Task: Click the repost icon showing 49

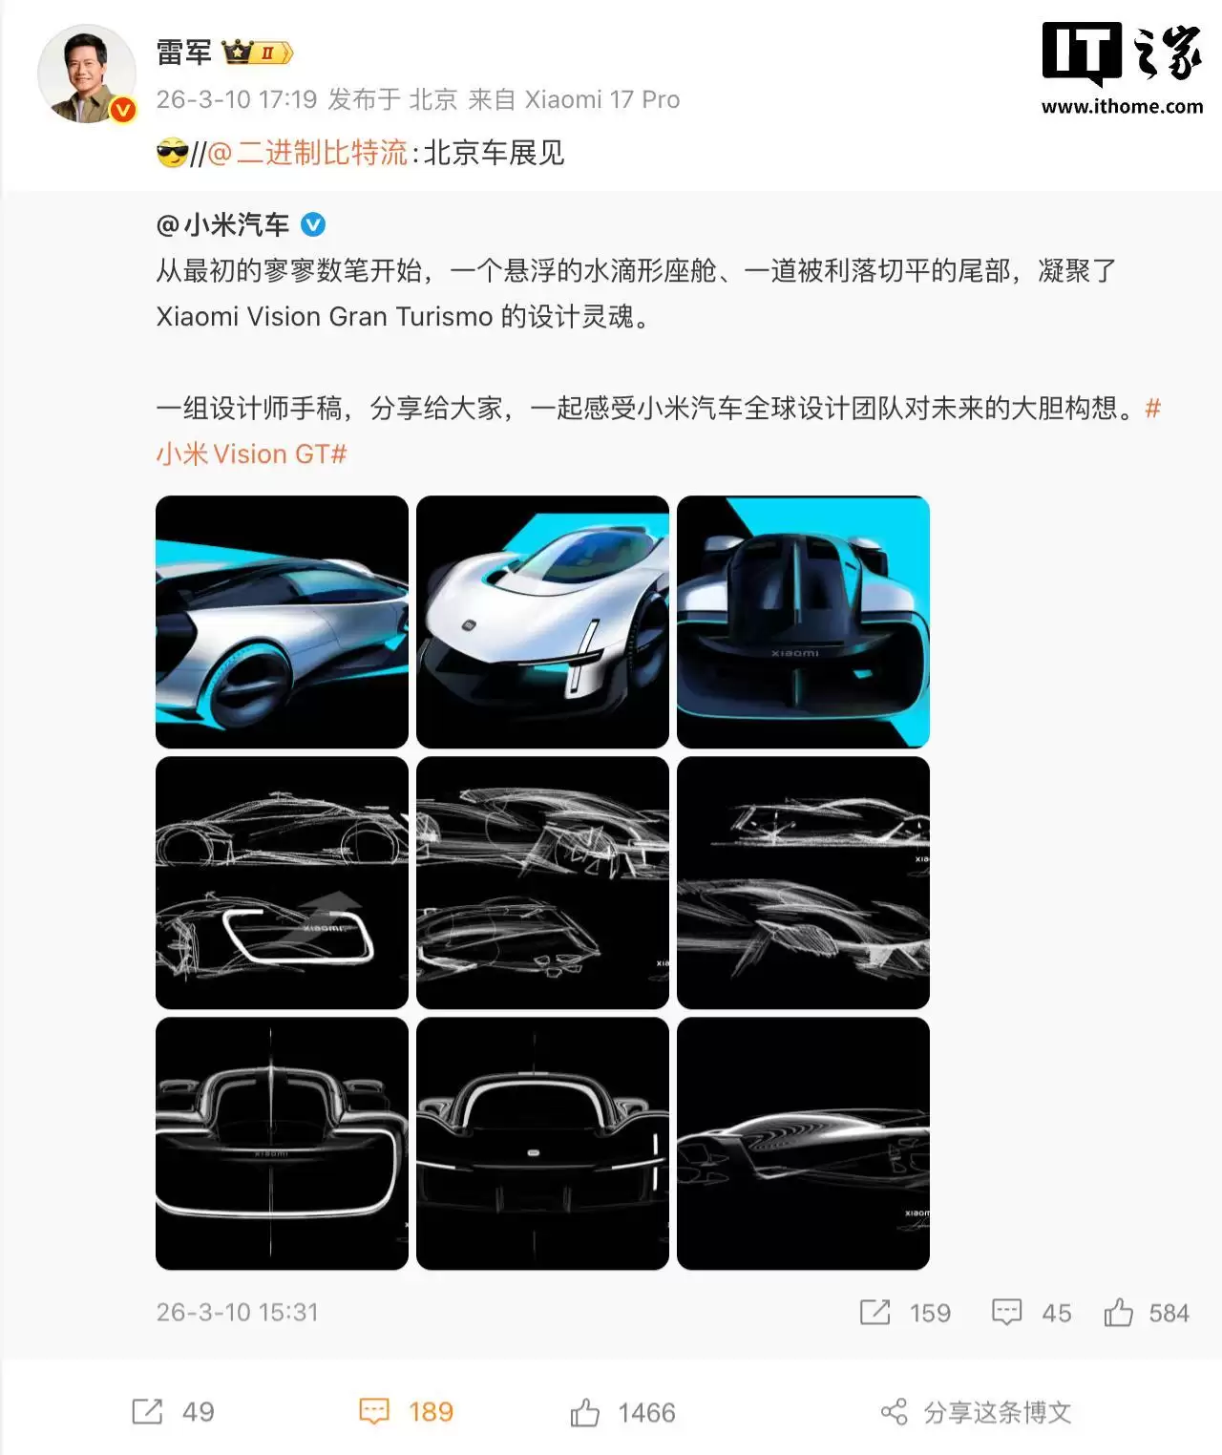Action: point(147,1411)
